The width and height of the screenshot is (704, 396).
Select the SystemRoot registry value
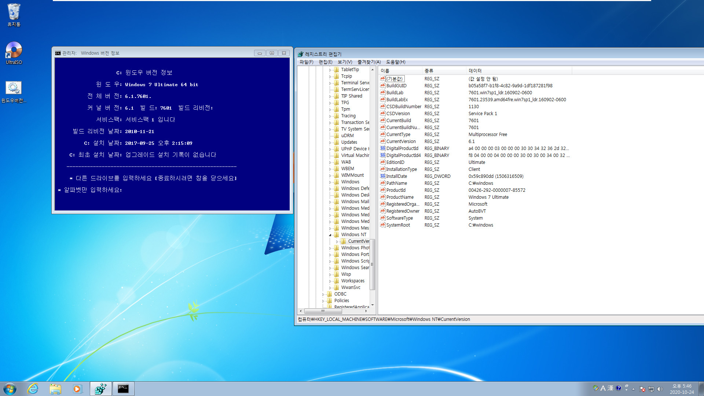tap(398, 225)
